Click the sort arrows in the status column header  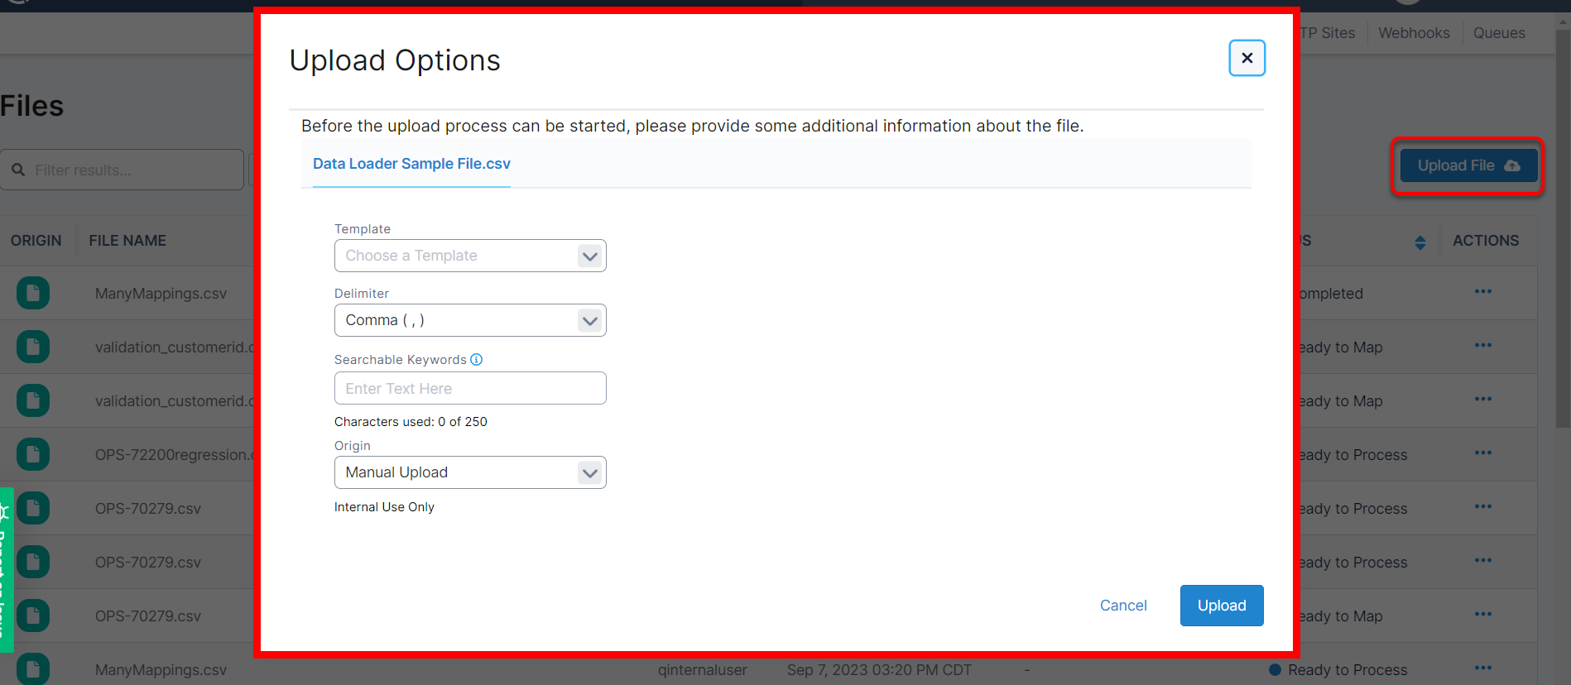(x=1420, y=242)
